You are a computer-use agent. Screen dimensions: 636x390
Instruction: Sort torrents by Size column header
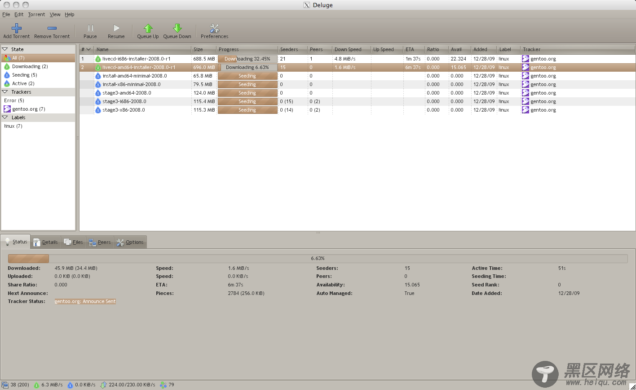click(x=203, y=49)
